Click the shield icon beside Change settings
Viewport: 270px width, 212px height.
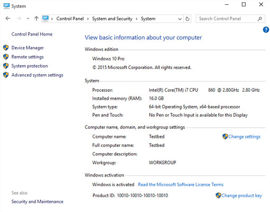(x=225, y=136)
